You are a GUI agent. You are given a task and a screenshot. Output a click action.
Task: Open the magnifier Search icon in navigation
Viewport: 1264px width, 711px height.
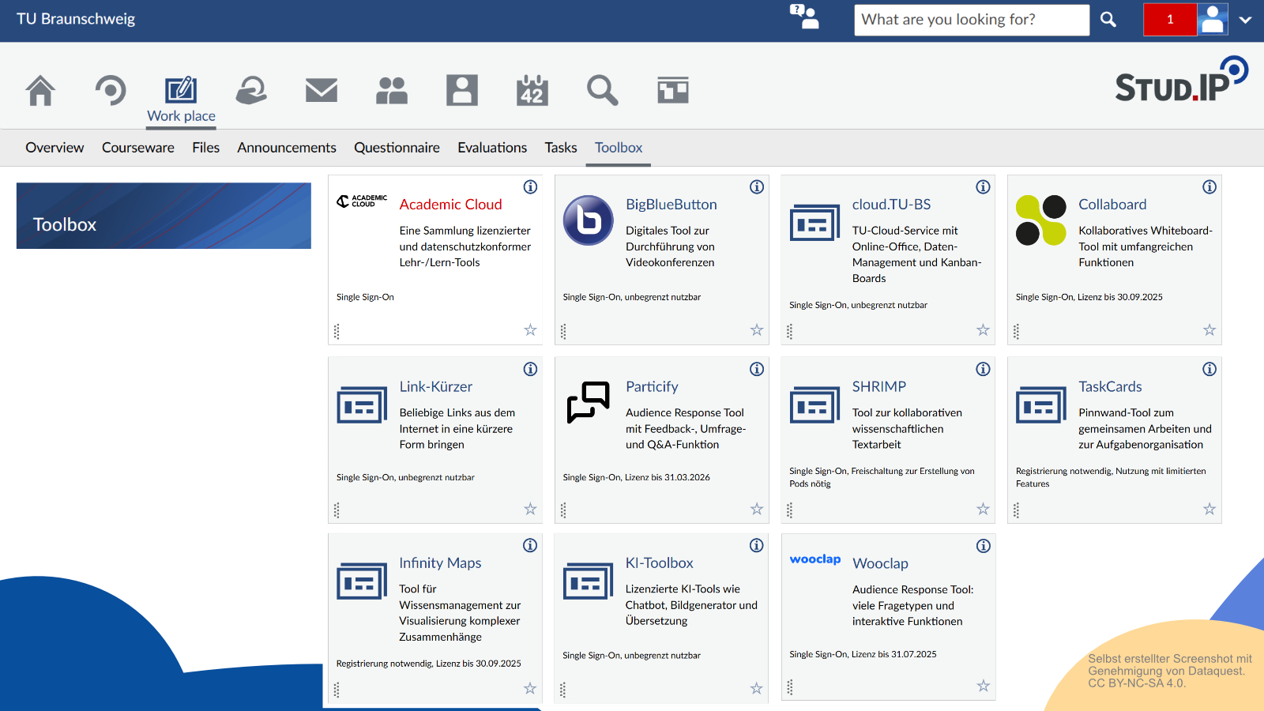(x=602, y=91)
